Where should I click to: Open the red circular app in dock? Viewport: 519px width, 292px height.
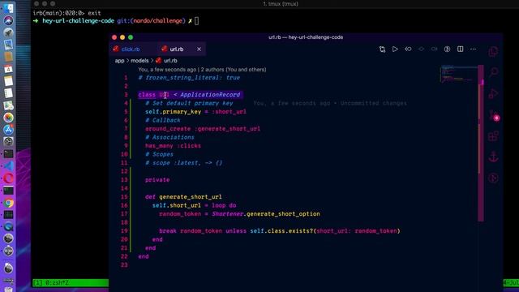(x=8, y=178)
